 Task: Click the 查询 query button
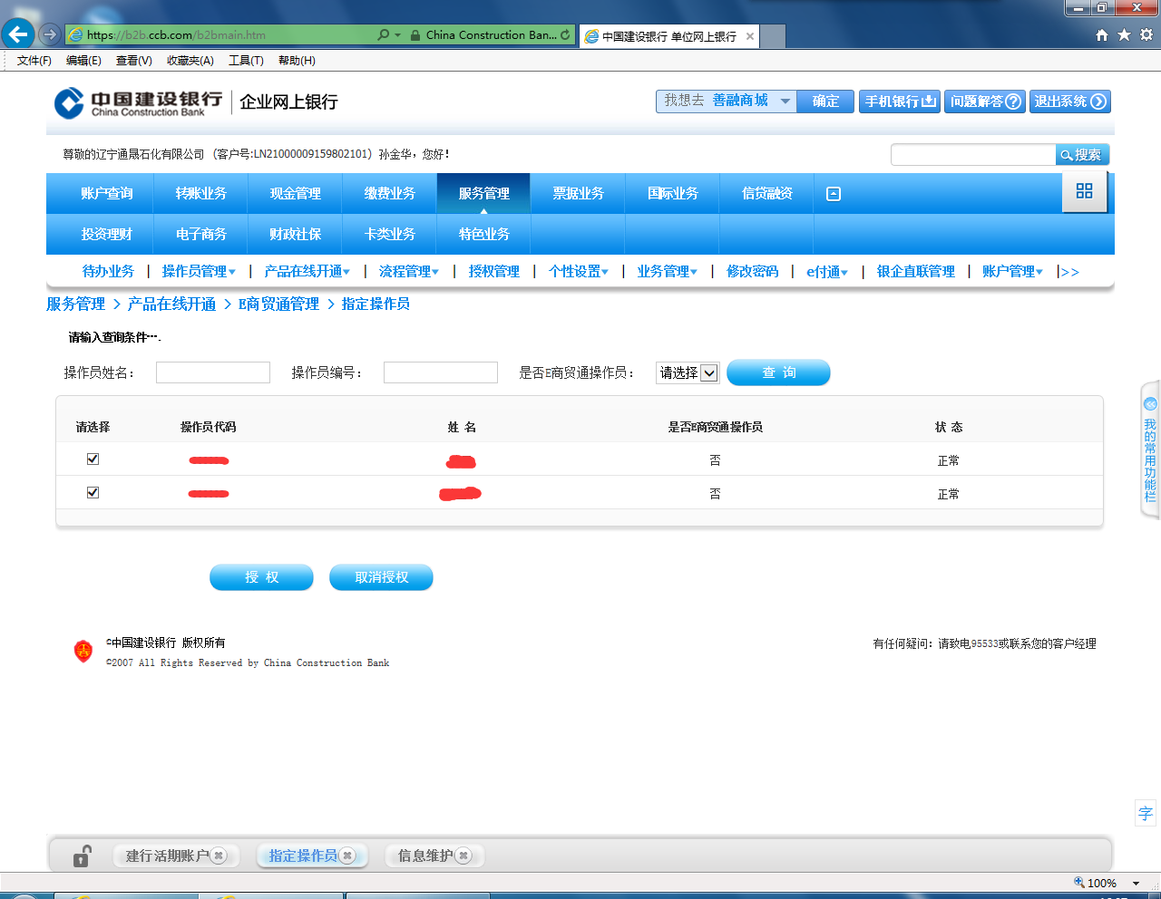coord(778,372)
